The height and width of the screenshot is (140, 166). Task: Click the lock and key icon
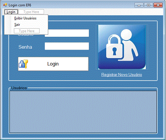[x=23, y=64]
